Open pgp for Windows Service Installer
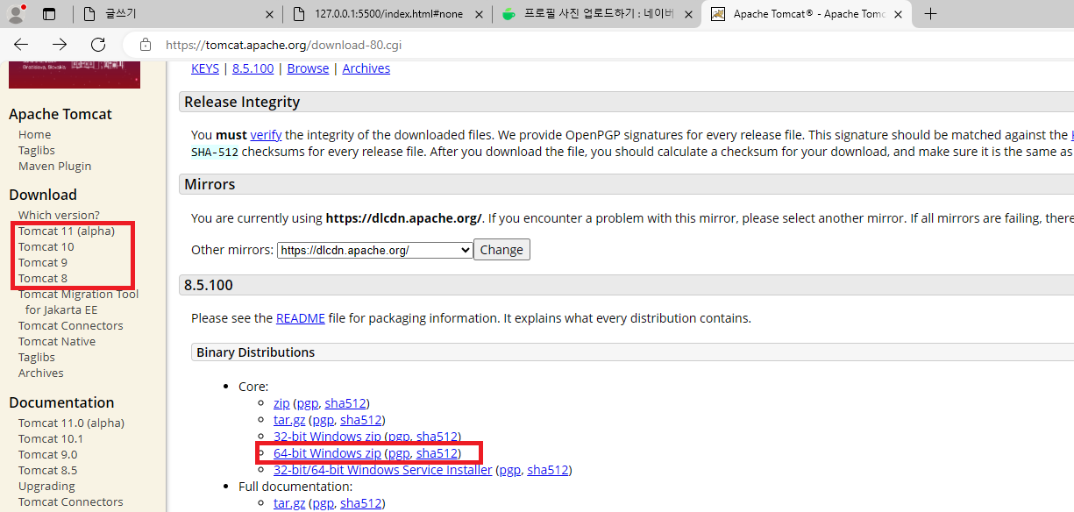1074x512 pixels. pyautogui.click(x=509, y=470)
